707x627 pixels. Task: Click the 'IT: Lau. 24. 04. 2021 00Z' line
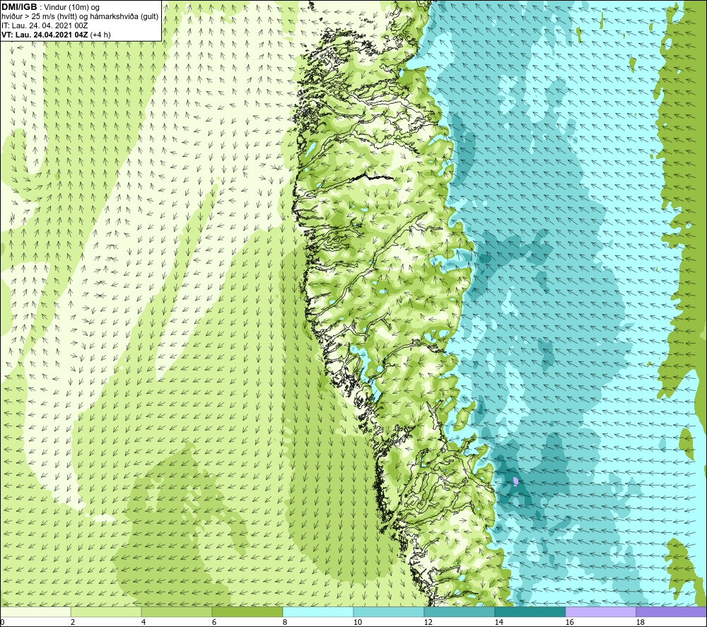click(45, 25)
